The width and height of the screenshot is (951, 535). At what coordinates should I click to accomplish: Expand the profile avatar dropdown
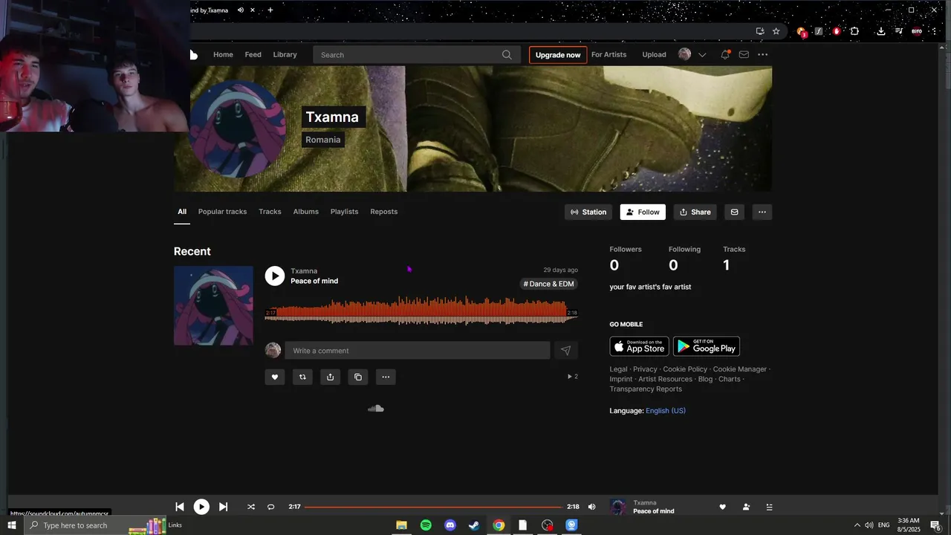tap(702, 54)
